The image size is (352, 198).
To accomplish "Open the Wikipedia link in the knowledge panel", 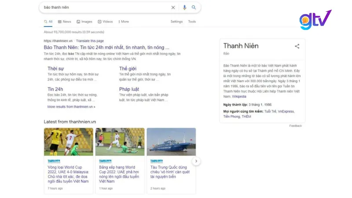I will pos(239,96).
